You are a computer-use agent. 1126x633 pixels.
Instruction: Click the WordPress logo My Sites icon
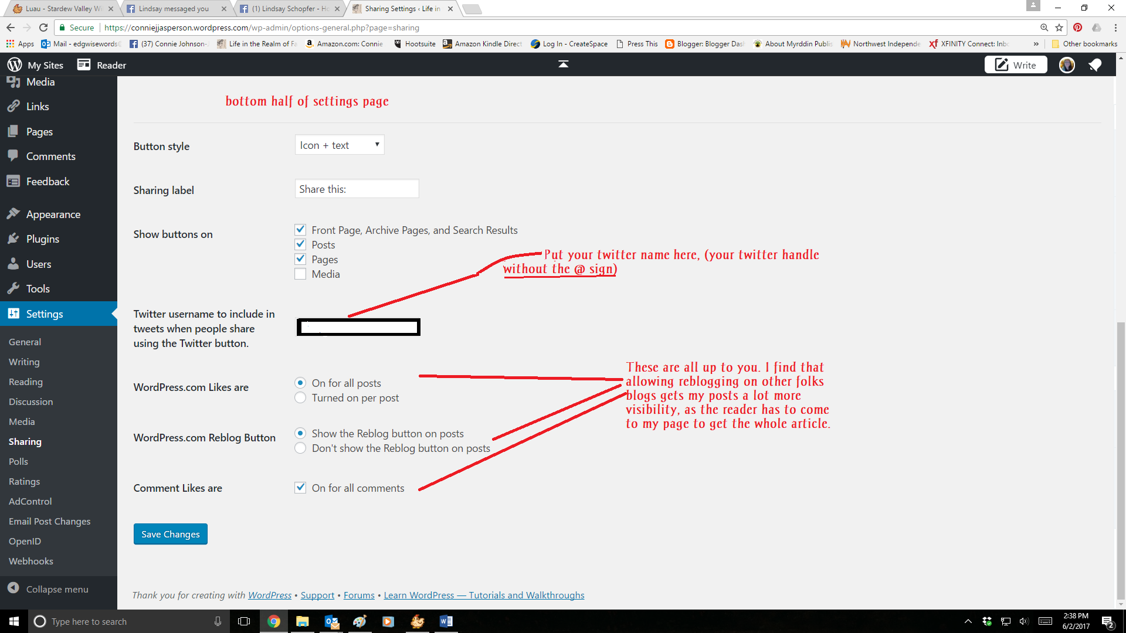[x=15, y=65]
